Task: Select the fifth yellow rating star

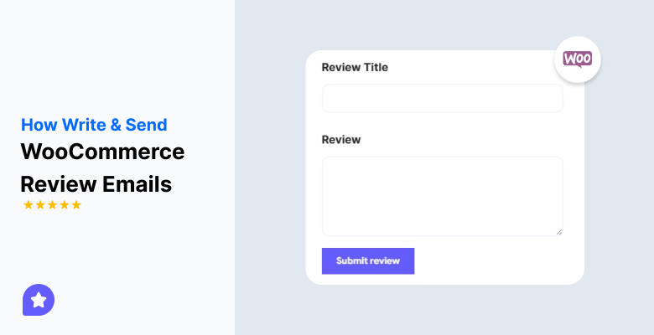Action: pyautogui.click(x=76, y=205)
